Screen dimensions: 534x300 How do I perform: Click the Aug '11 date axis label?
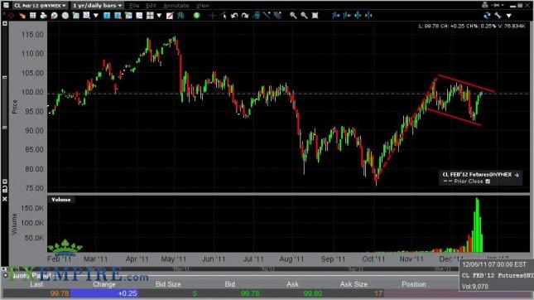click(x=291, y=259)
